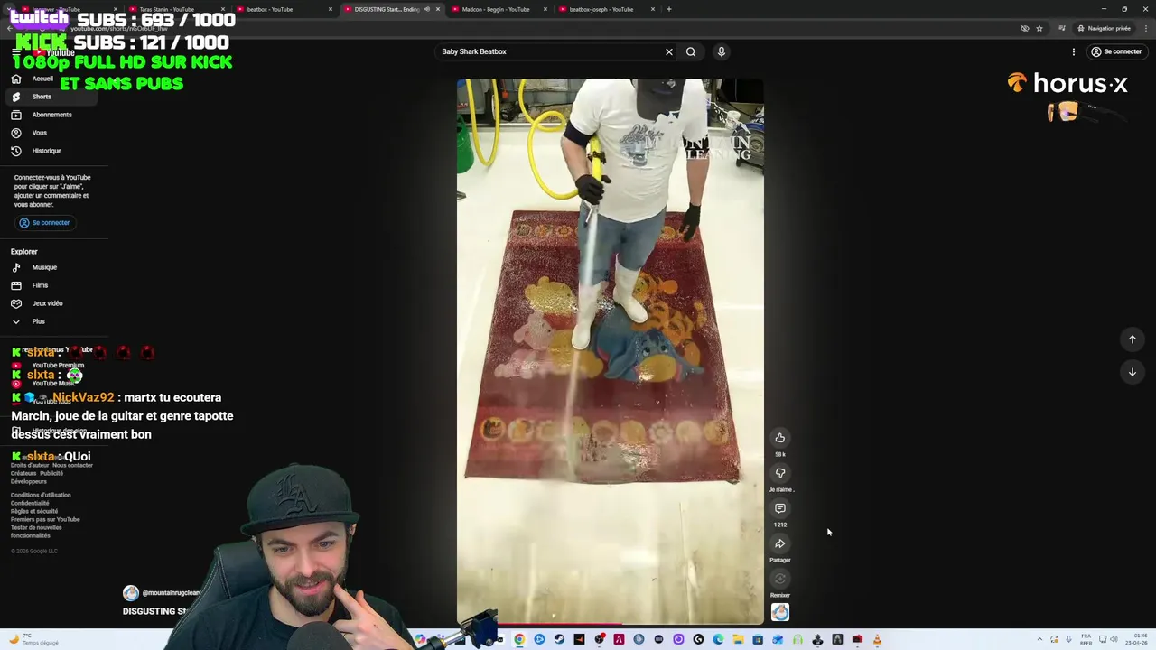1156x650 pixels.
Task: Click the 'Conditions d'utilisation' footer link
Action: point(41,495)
